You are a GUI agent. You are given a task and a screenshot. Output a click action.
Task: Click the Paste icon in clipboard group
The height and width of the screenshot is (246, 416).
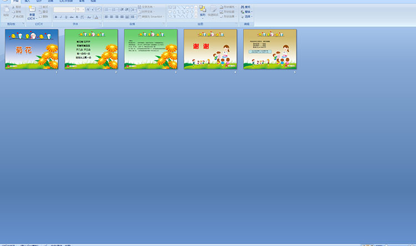coord(6,12)
